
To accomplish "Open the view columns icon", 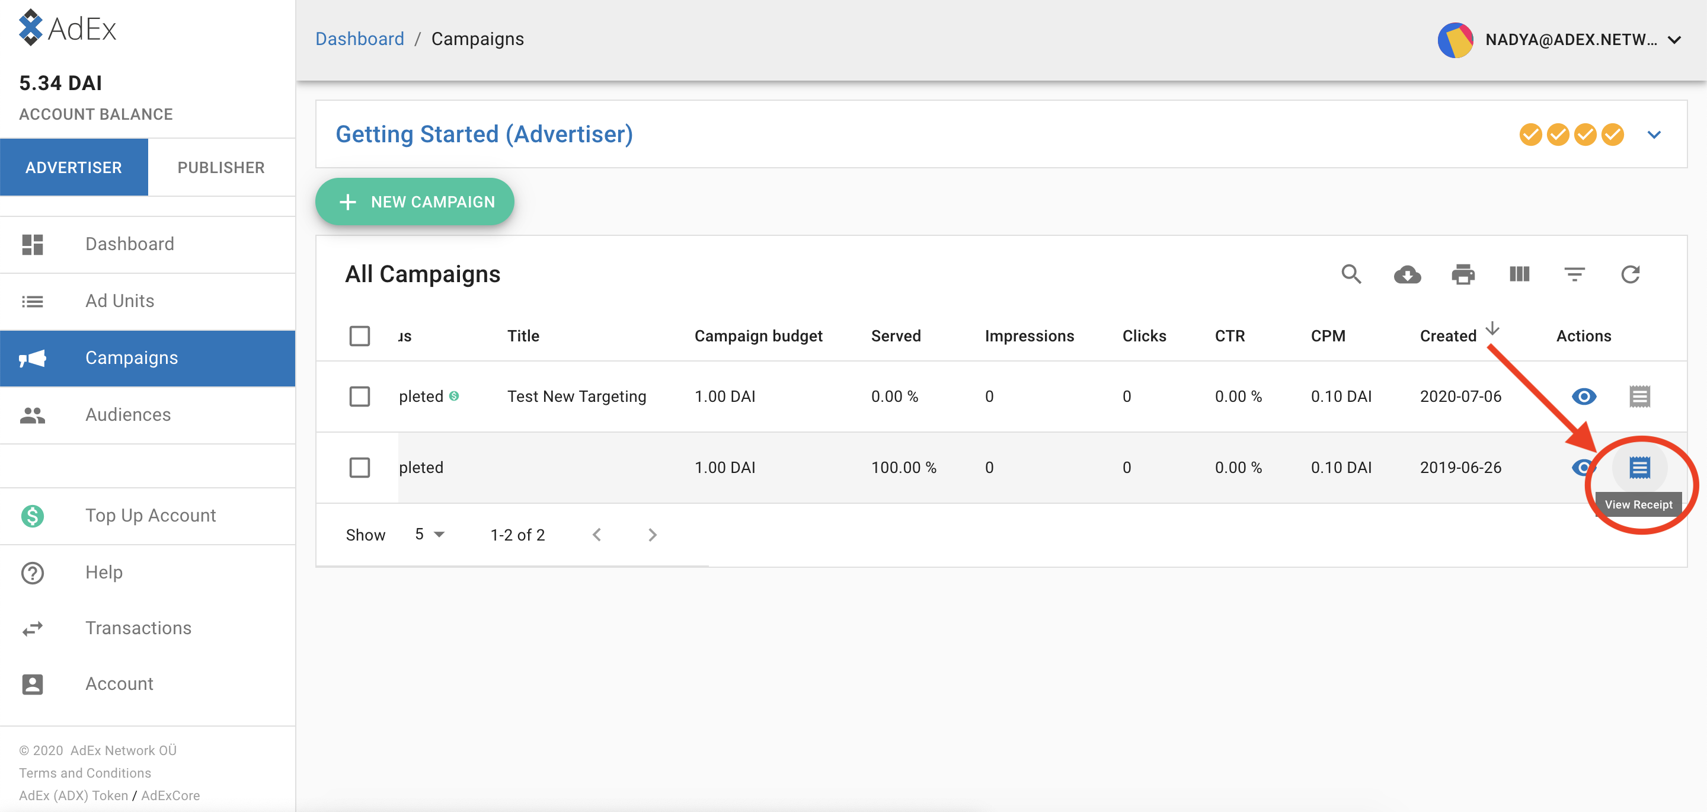I will coord(1519,274).
